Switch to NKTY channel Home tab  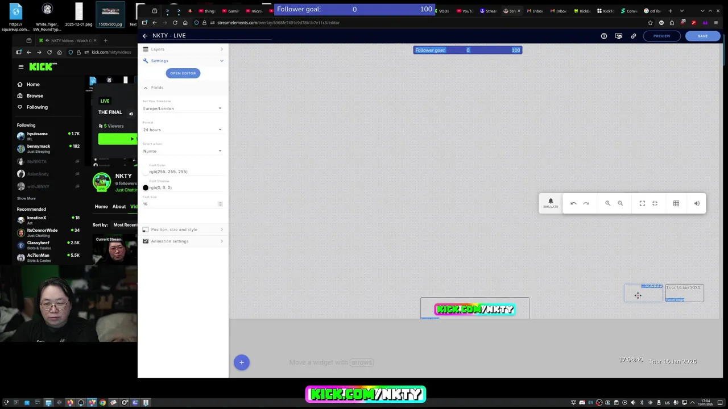point(101,207)
